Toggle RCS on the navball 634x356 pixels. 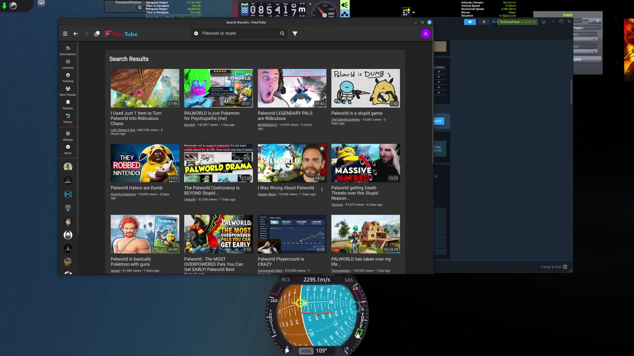[x=286, y=280]
